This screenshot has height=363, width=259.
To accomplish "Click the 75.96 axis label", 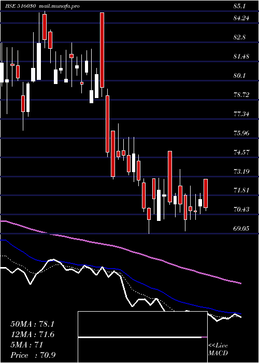I will click(241, 133).
